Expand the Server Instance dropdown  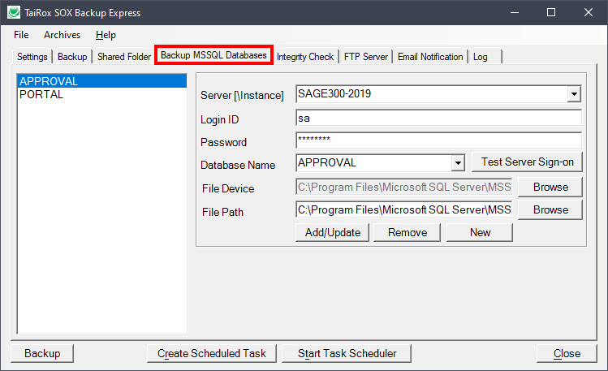[x=574, y=94]
